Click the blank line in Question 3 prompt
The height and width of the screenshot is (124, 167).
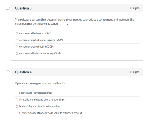63,24
